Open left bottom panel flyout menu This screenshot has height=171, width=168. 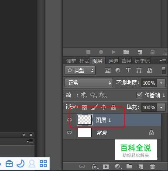click(30, 141)
